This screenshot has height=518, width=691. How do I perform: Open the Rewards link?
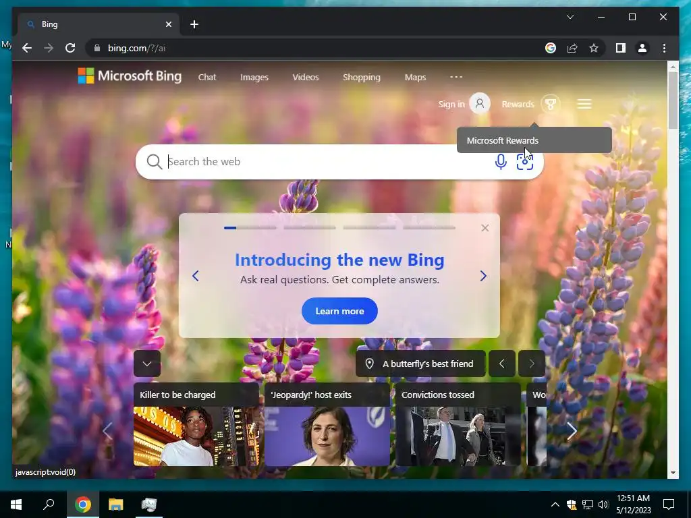pyautogui.click(x=518, y=105)
